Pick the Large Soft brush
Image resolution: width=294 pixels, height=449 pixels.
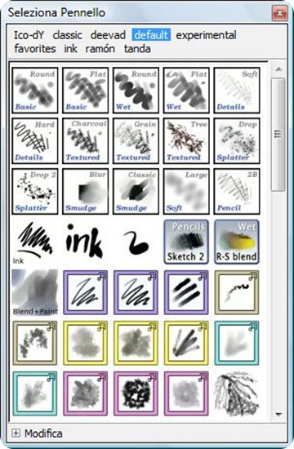coord(186,191)
